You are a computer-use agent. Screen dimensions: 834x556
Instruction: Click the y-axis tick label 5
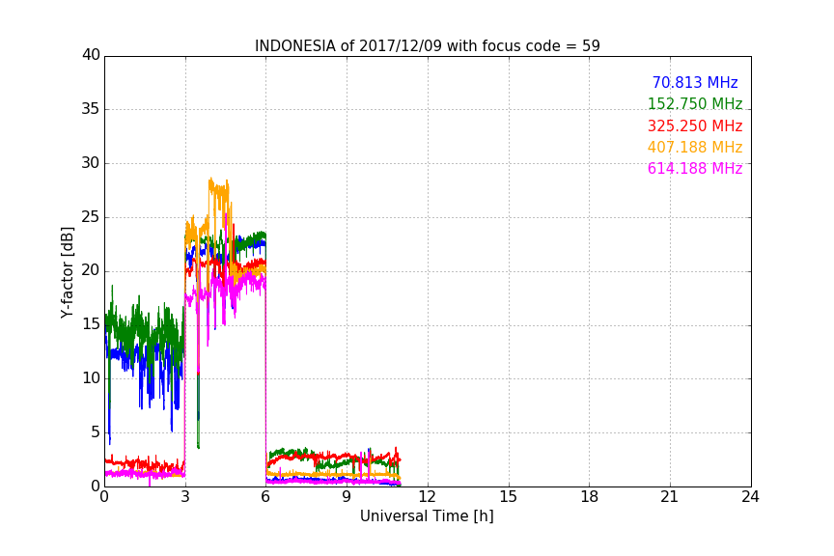coord(96,432)
